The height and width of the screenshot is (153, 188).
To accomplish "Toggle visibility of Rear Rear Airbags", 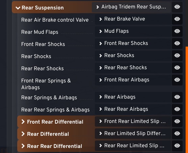I will point(177,109).
